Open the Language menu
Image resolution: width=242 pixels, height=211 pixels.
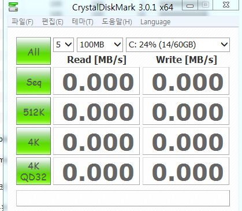click(155, 22)
